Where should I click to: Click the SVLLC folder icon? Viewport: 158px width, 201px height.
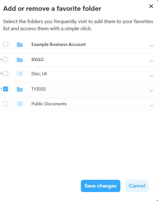(x=20, y=60)
